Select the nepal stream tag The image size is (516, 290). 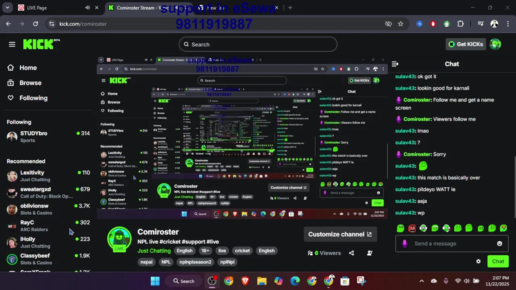(x=146, y=262)
